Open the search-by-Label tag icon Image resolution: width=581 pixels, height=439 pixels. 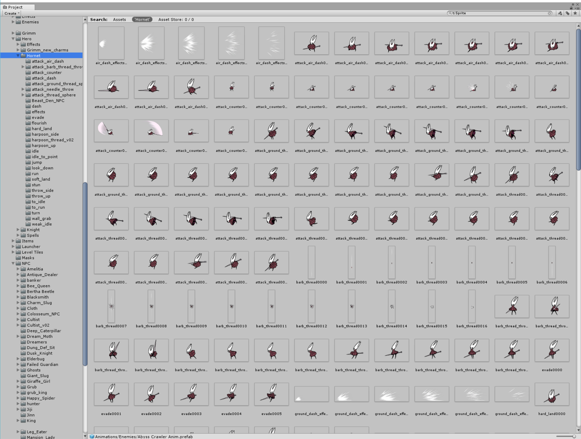point(567,13)
